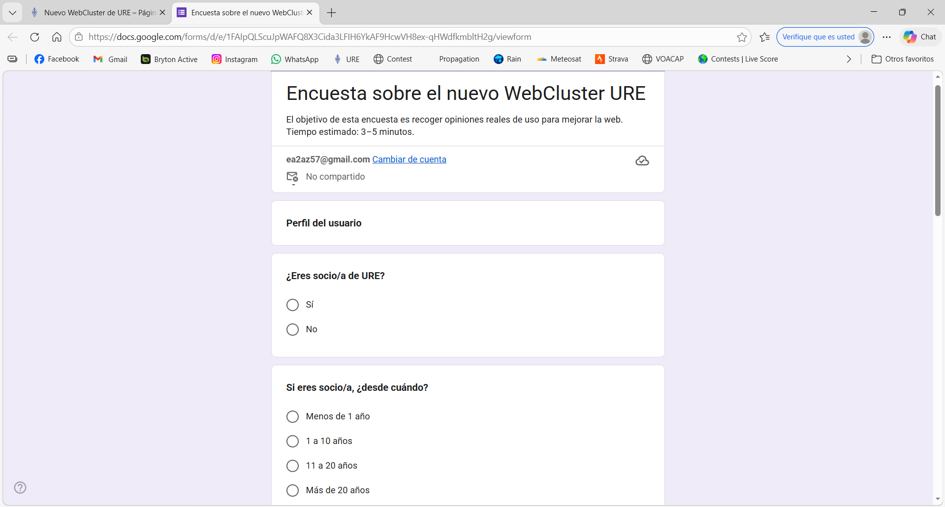Screen dimensions: 945x507
Task: Select 'Sí' for URE membership
Action: click(x=293, y=305)
